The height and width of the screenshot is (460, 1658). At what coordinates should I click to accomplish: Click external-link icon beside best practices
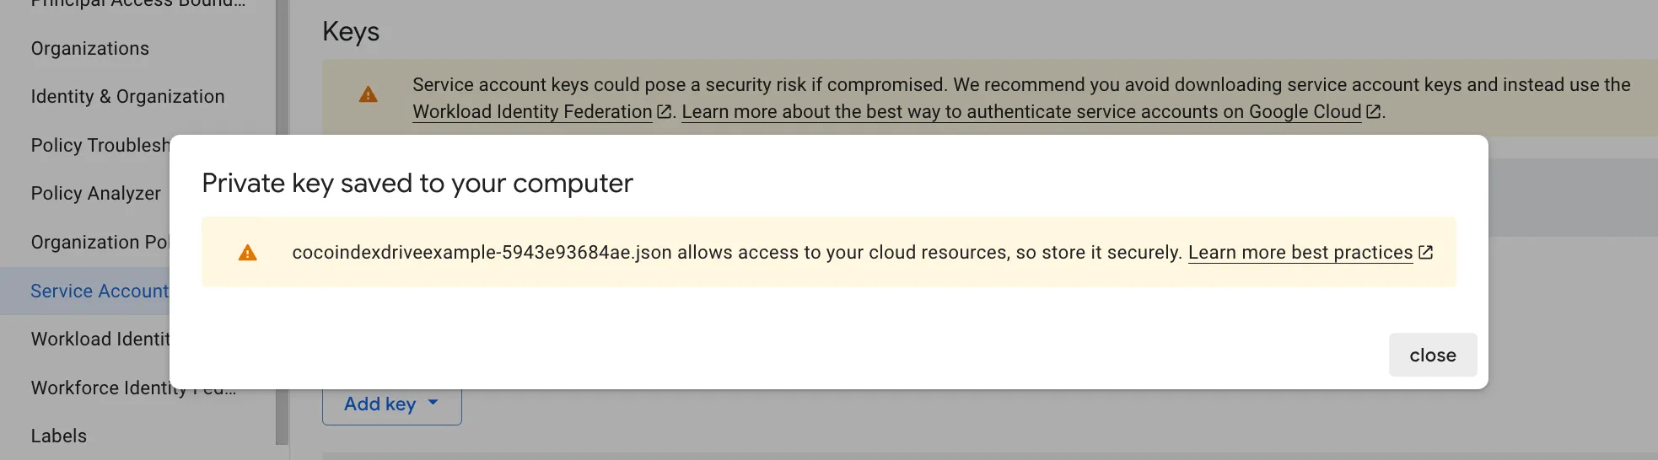(1425, 253)
